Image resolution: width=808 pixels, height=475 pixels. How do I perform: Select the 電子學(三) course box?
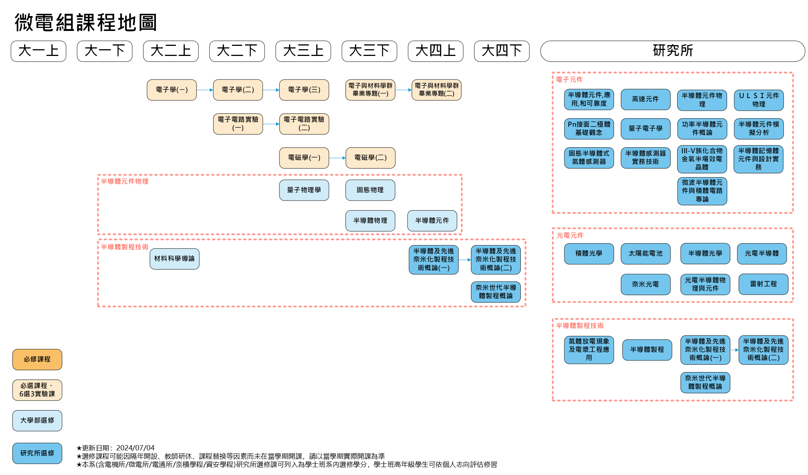304,90
